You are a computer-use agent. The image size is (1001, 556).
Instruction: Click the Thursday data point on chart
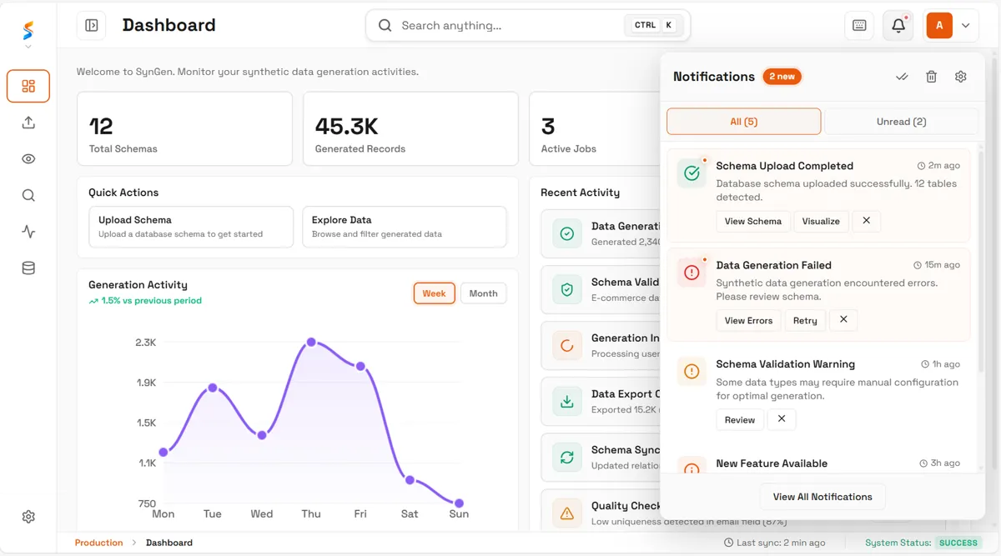coord(311,343)
